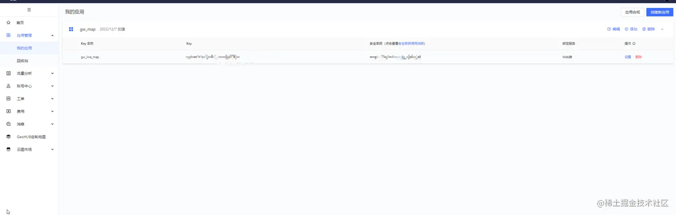Image resolution: width=676 pixels, height=215 pixels.
Task: Expand the 账号中心 menu chevron
Action: pyautogui.click(x=52, y=86)
